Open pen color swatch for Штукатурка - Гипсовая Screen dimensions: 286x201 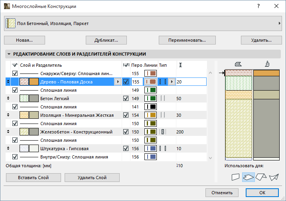pyautogui.click(x=150, y=149)
